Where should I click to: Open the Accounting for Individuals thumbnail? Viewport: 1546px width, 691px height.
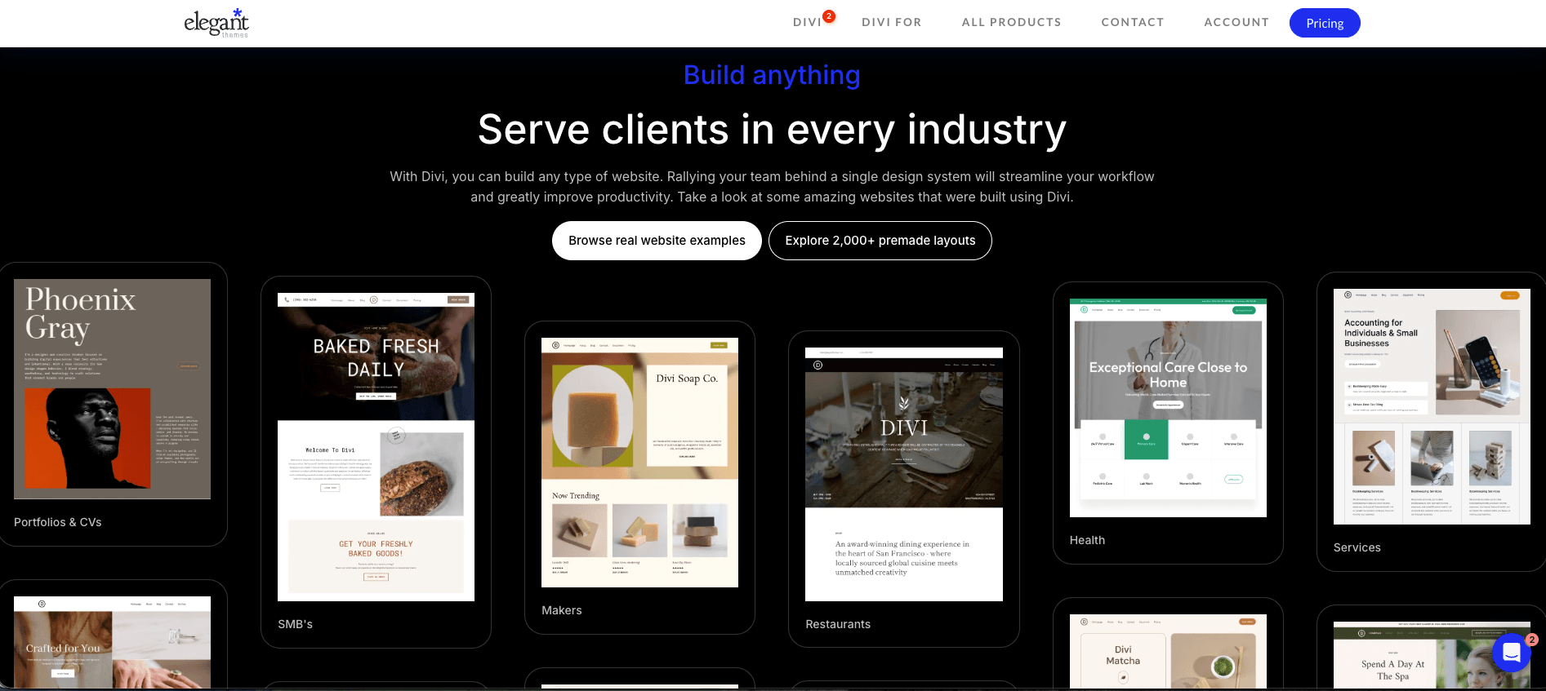coord(1432,406)
